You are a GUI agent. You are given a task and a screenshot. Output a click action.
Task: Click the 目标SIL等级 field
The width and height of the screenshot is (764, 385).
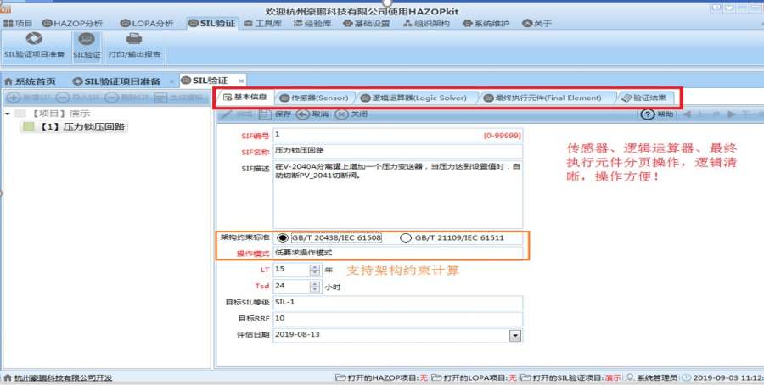pyautogui.click(x=397, y=302)
